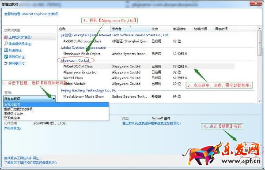Open the 查找更多工具栏和扩展 link
The width and height of the screenshot is (265, 170).
pyautogui.click(x=22, y=158)
